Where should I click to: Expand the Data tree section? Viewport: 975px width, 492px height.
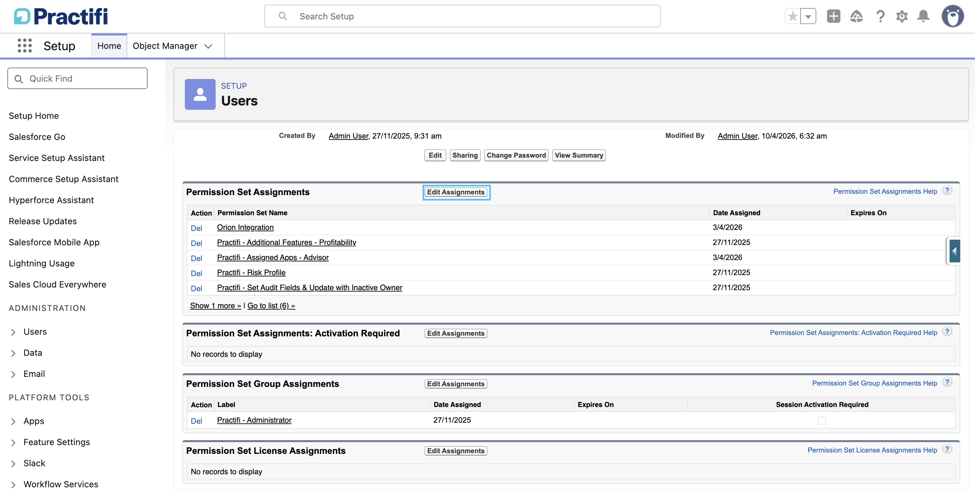(x=13, y=353)
